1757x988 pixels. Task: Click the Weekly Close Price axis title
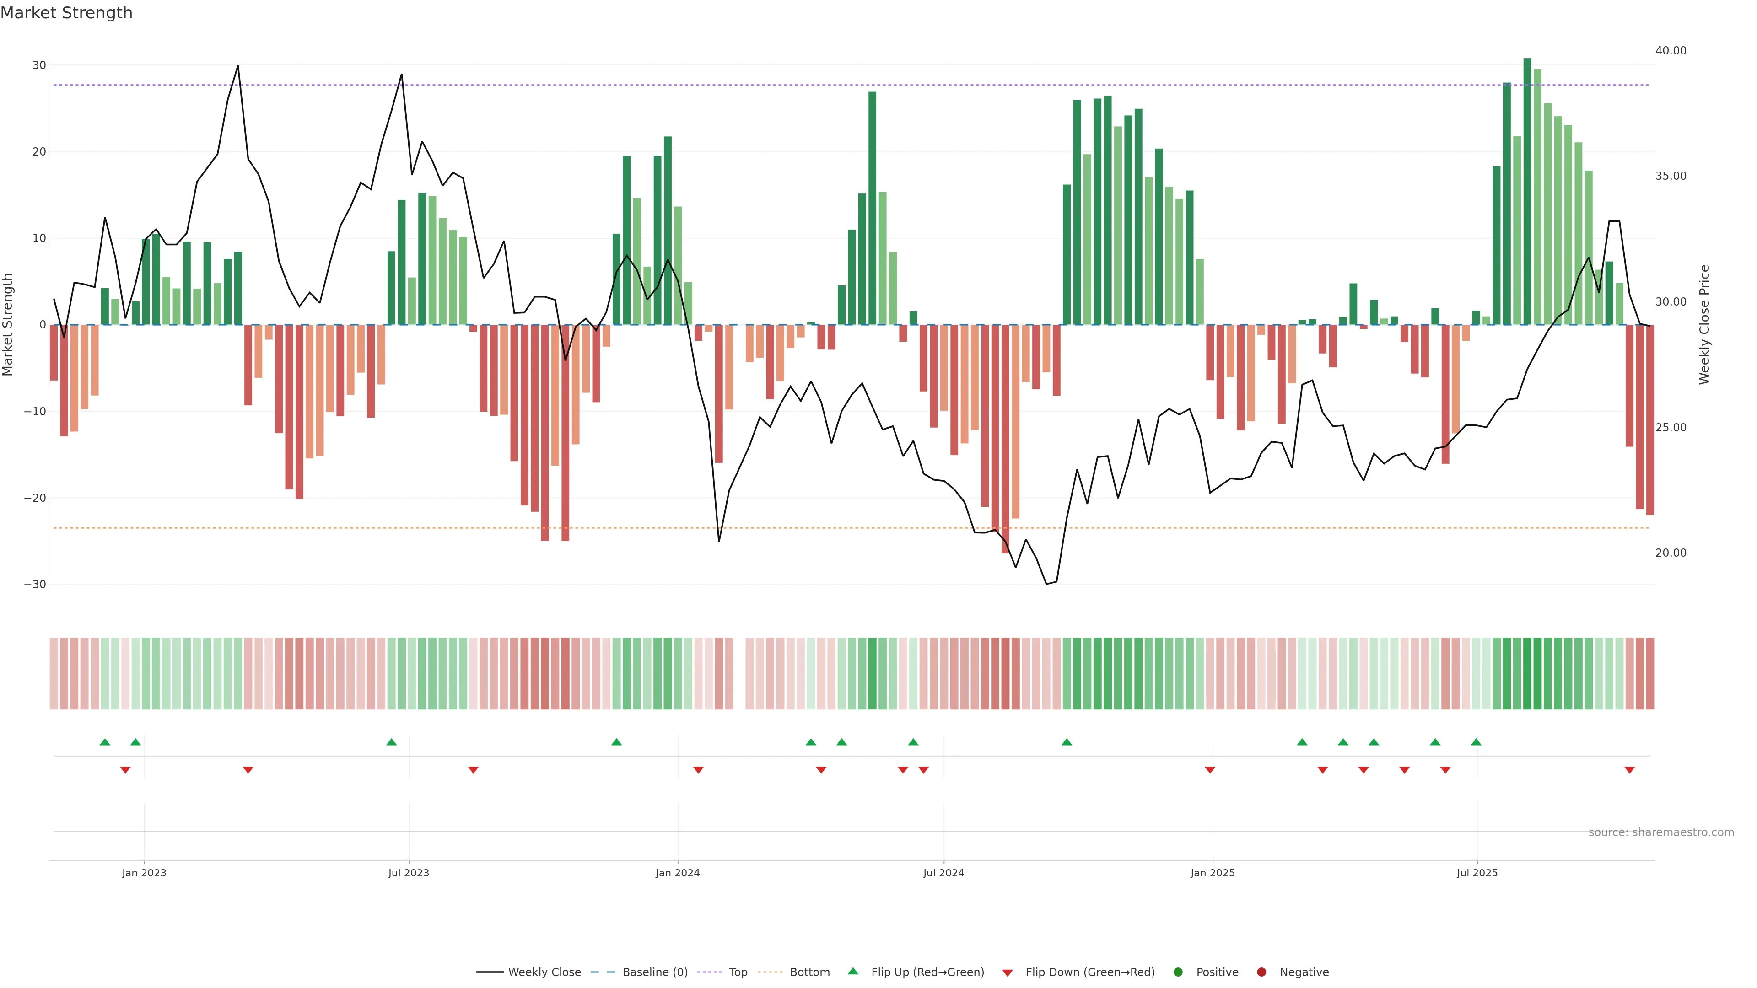[1704, 325]
